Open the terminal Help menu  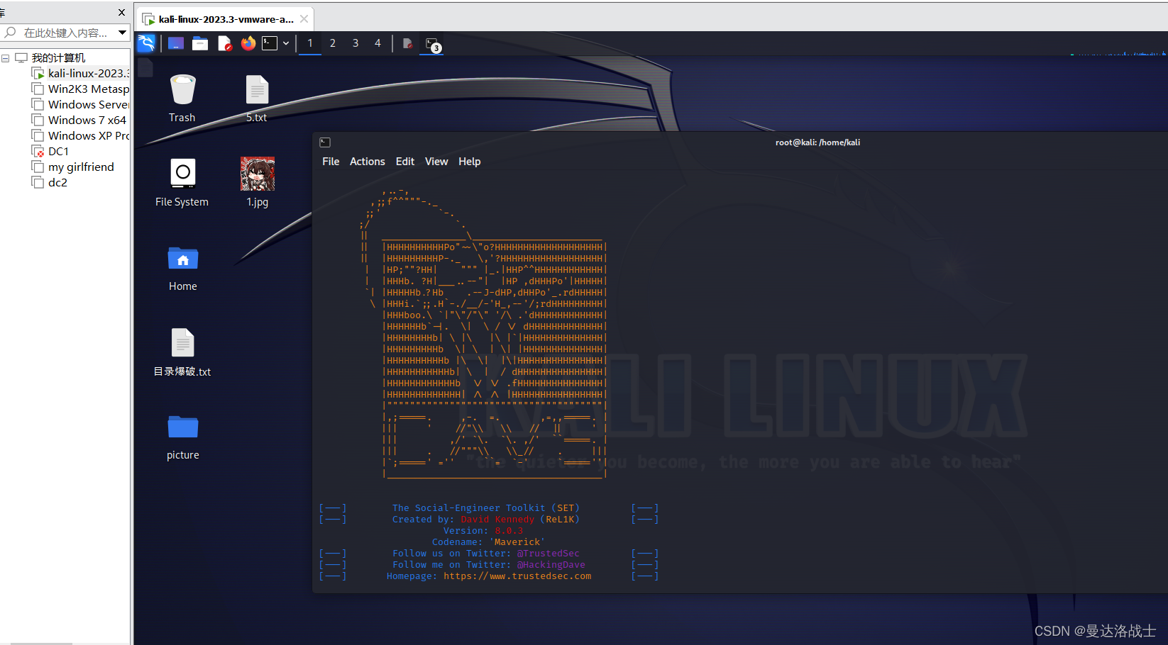470,162
